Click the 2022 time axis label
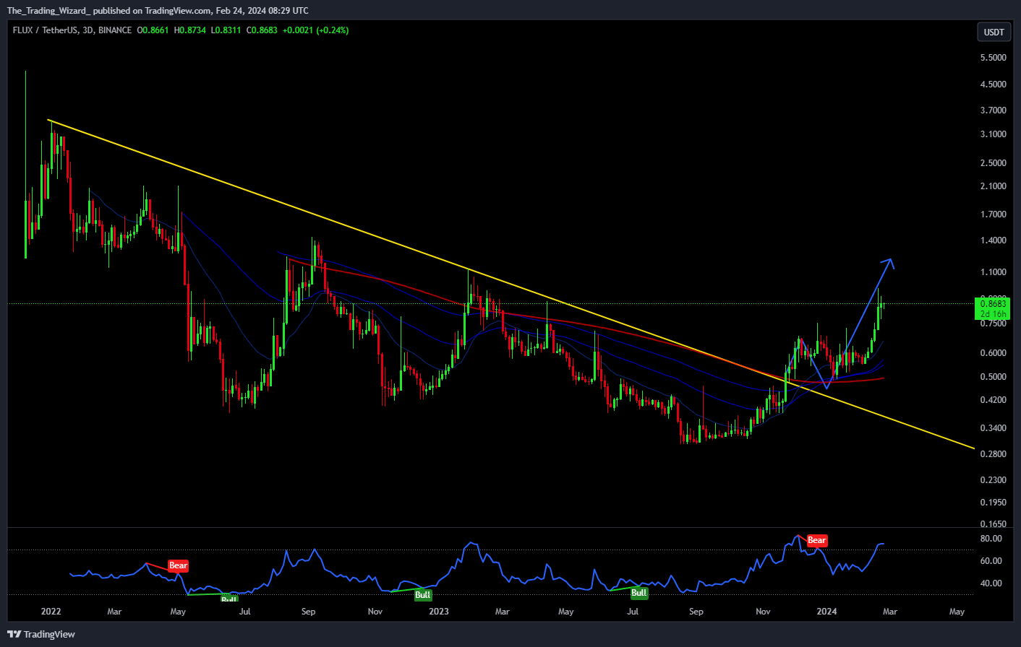The height and width of the screenshot is (647, 1021). point(51,612)
